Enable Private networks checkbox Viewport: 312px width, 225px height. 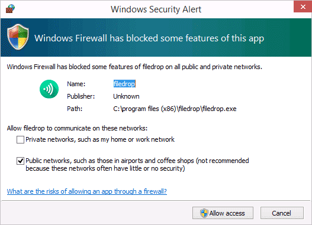click(20, 140)
